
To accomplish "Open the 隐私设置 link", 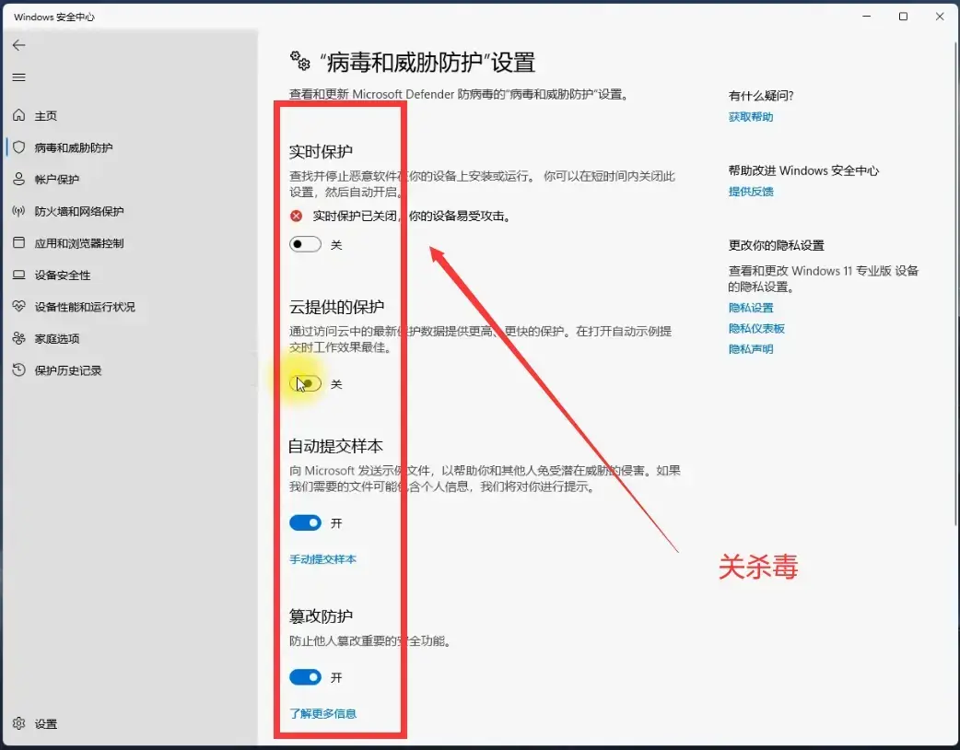I will (751, 308).
